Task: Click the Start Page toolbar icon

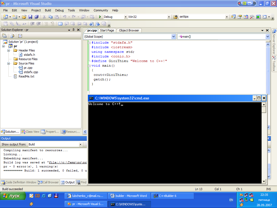Action: click(258, 17)
